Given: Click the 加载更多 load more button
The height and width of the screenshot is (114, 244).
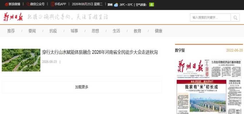Looking at the screenshot, I should [82, 87].
